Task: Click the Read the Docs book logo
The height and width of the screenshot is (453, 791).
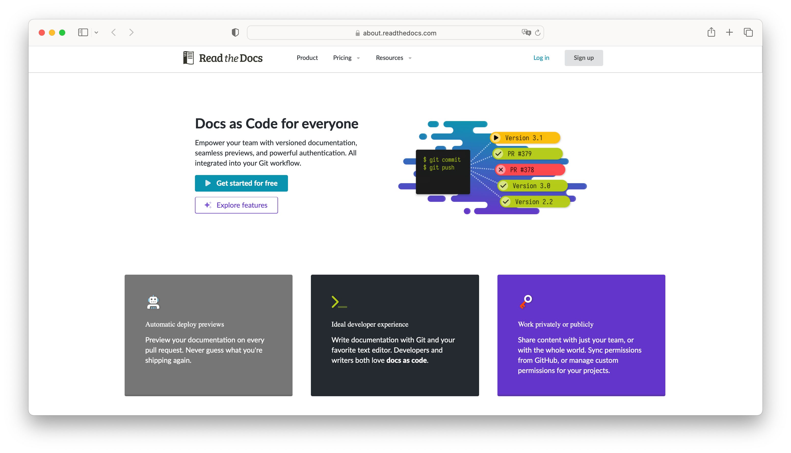Action: [188, 58]
